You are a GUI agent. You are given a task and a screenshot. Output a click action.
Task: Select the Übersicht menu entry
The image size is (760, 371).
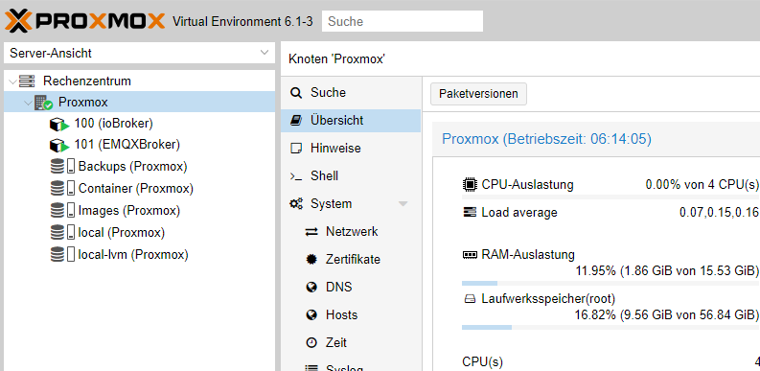coord(351,120)
